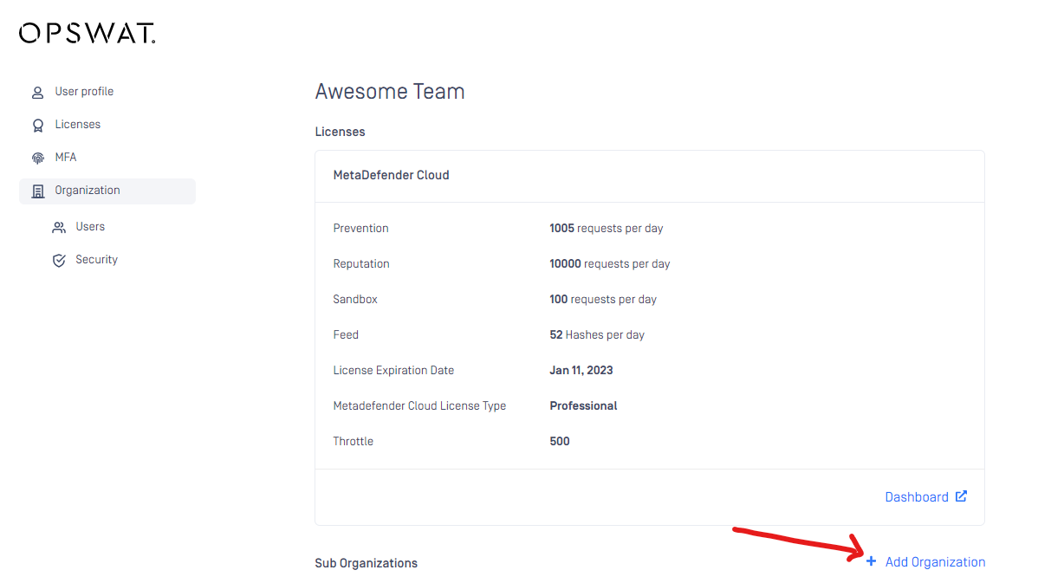Click the Sub Organizations heading
The height and width of the screenshot is (583, 1038).
(367, 563)
